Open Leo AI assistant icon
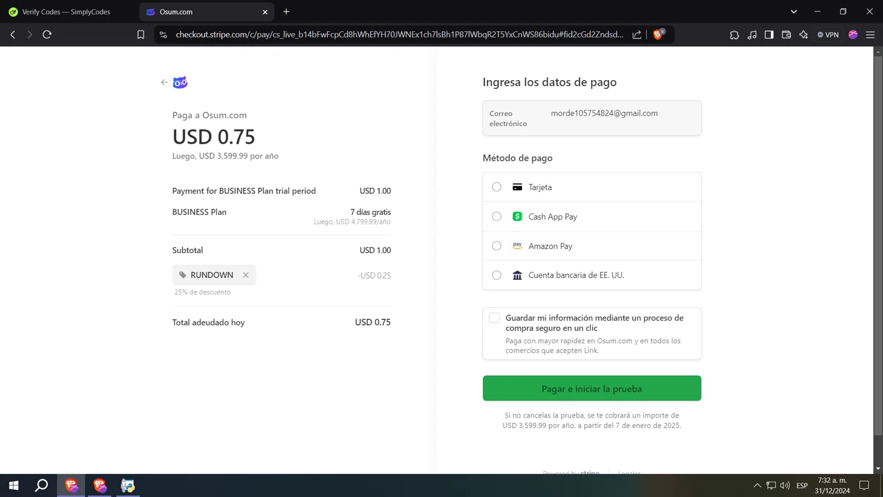 click(804, 35)
